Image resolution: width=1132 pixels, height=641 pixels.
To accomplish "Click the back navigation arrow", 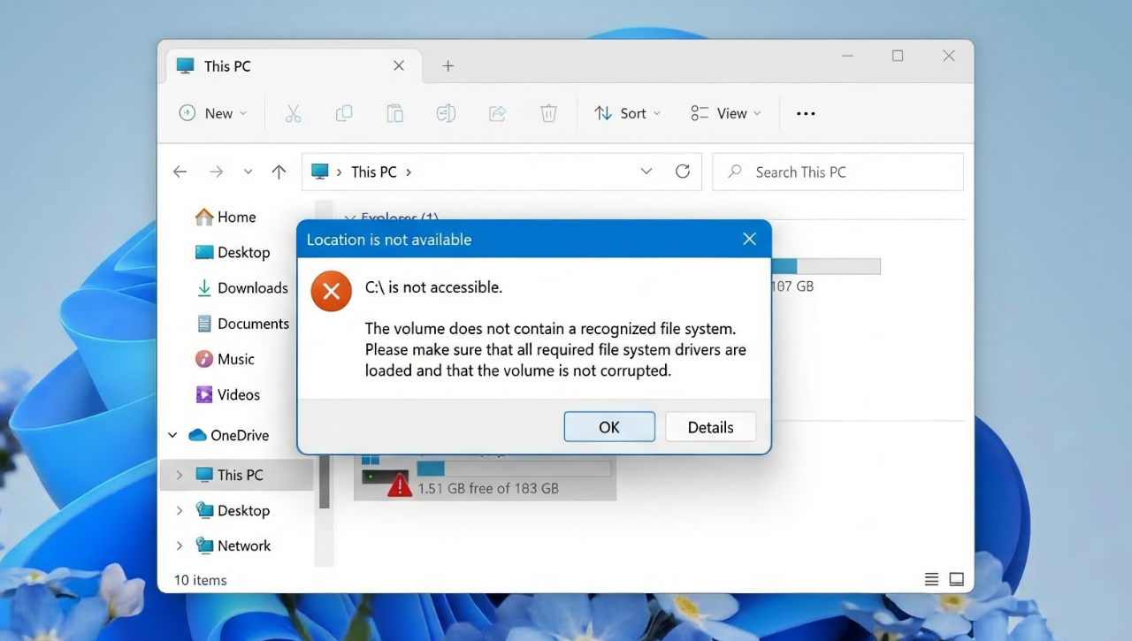I will (x=180, y=172).
